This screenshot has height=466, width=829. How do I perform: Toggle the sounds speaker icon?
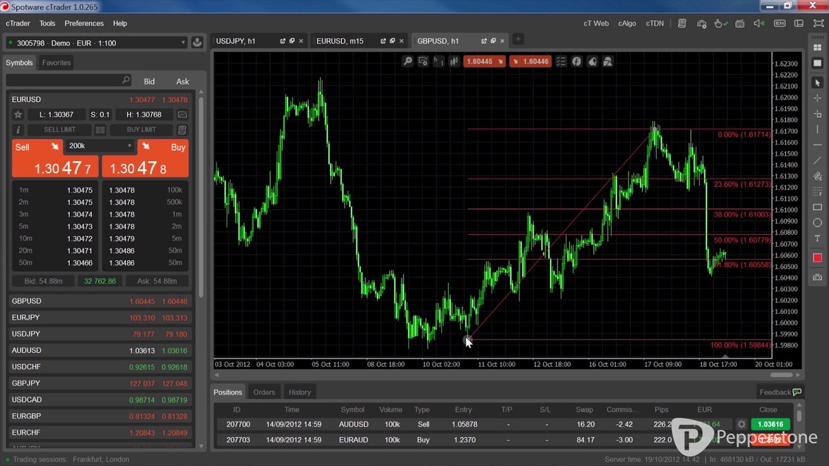[x=760, y=23]
